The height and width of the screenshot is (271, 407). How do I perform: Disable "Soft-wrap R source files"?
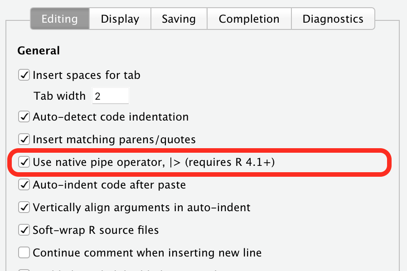click(24, 230)
